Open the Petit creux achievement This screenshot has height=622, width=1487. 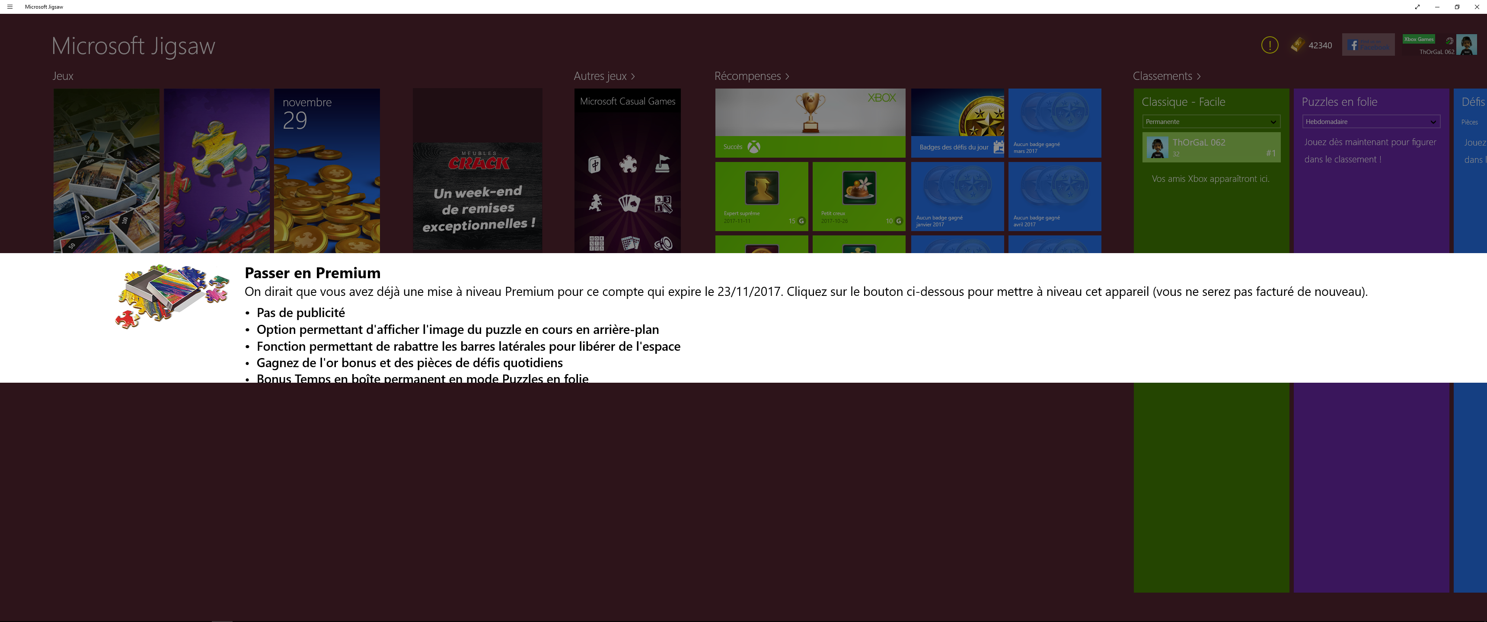coord(859,197)
